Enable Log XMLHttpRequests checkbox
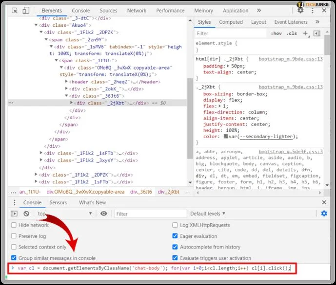 coord(175,225)
